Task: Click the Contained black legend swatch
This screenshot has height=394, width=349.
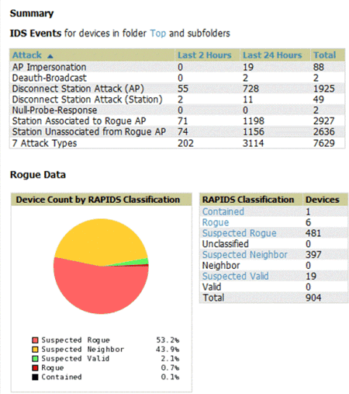Action: (x=35, y=377)
